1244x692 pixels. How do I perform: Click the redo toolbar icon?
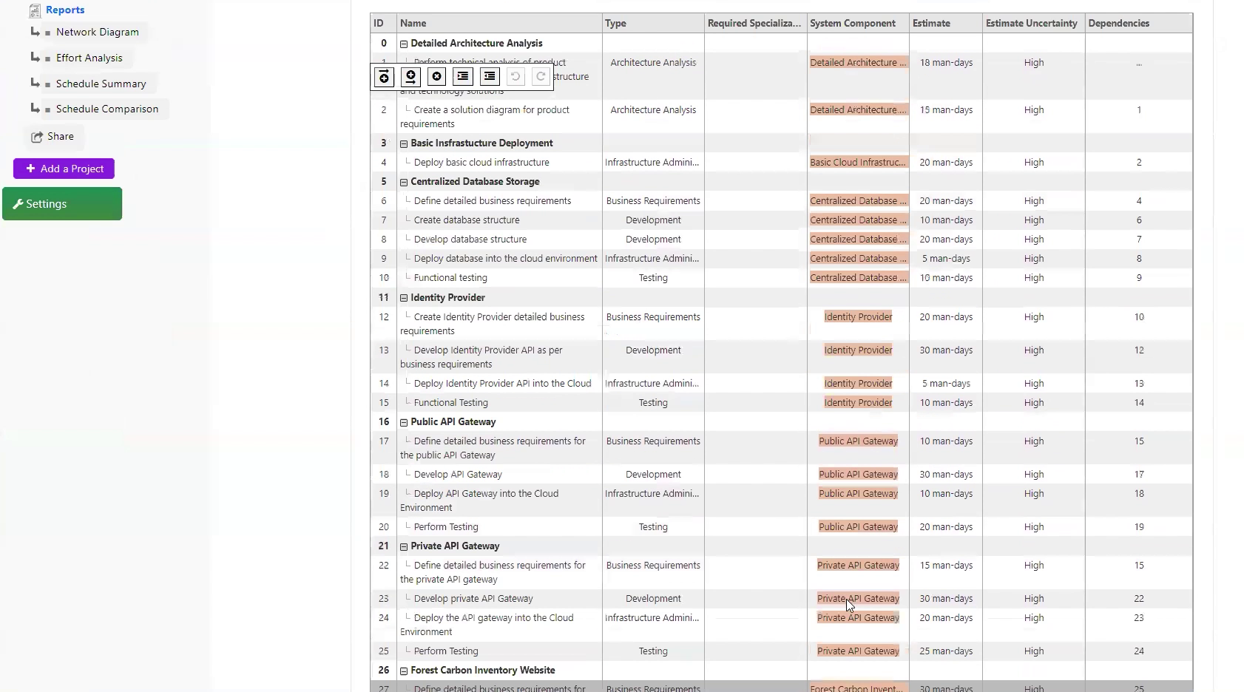tap(541, 77)
